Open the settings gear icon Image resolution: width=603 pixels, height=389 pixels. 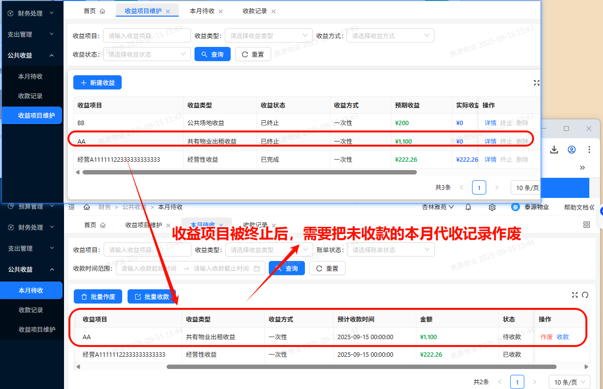[492, 207]
